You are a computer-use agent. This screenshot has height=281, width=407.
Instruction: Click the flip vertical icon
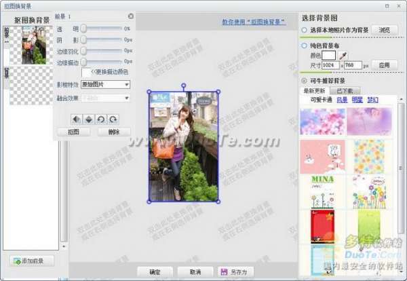pos(89,119)
